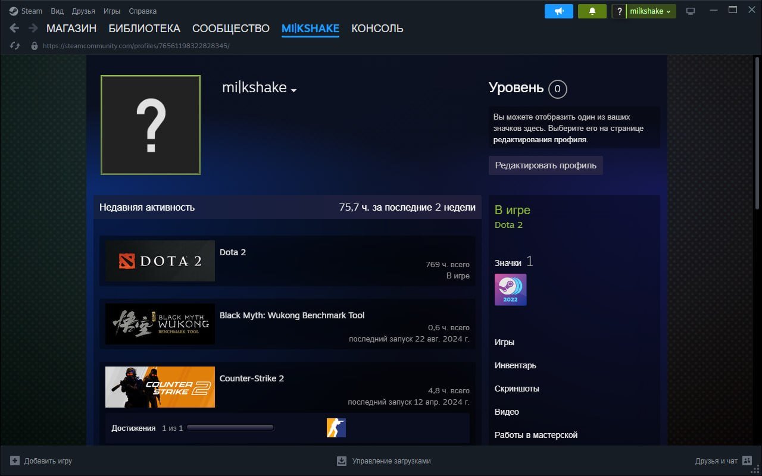
Task: Open Управление загрузками downloads manager
Action: pos(384,461)
